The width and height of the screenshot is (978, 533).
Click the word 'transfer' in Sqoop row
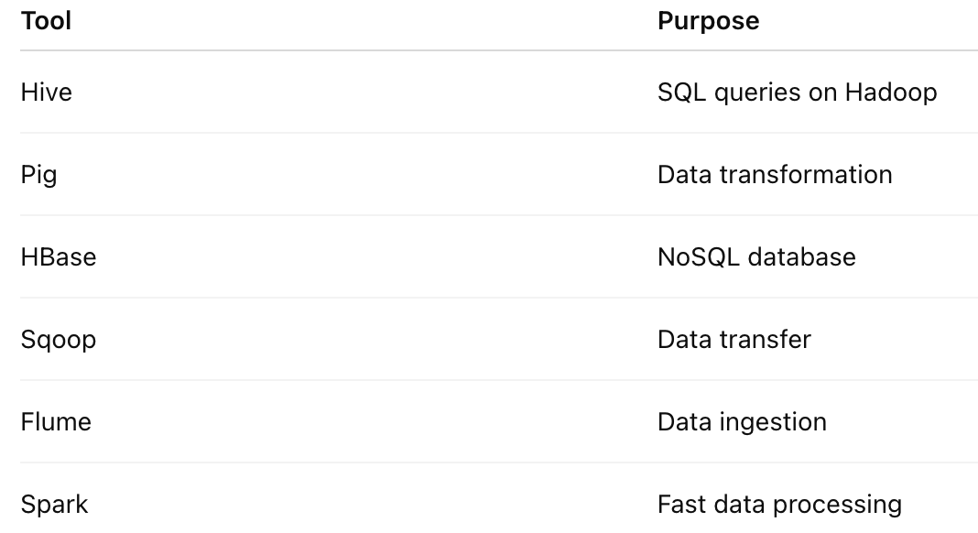pos(766,340)
